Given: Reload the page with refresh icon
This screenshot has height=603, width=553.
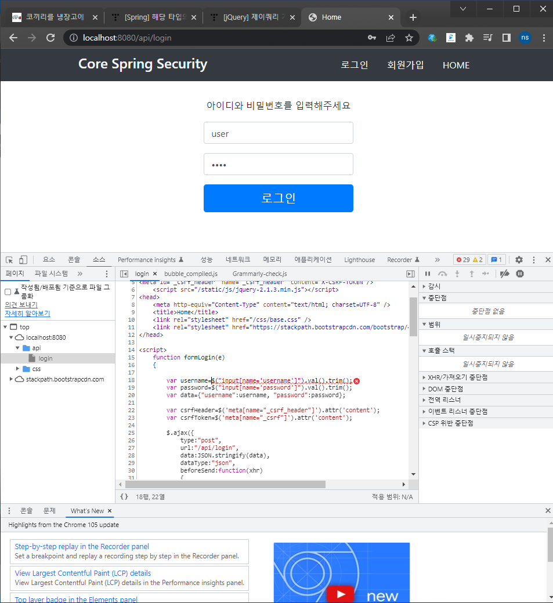Looking at the screenshot, I should point(50,38).
